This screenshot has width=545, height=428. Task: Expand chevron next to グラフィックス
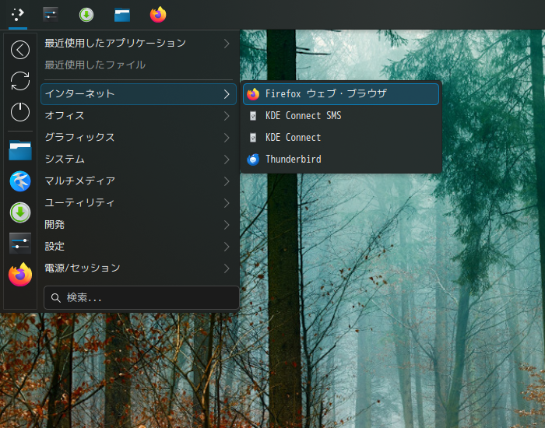[x=227, y=138]
